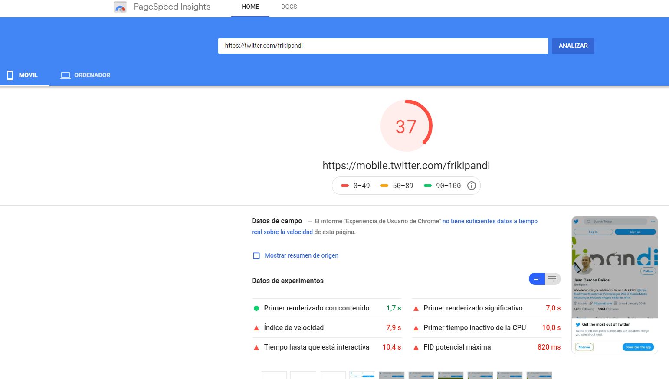The height and width of the screenshot is (379, 669).
Task: Click the 820 ms value
Action: coord(549,347)
